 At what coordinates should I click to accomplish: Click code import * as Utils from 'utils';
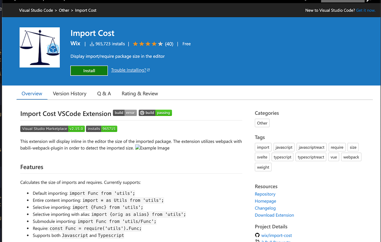coord(123,200)
